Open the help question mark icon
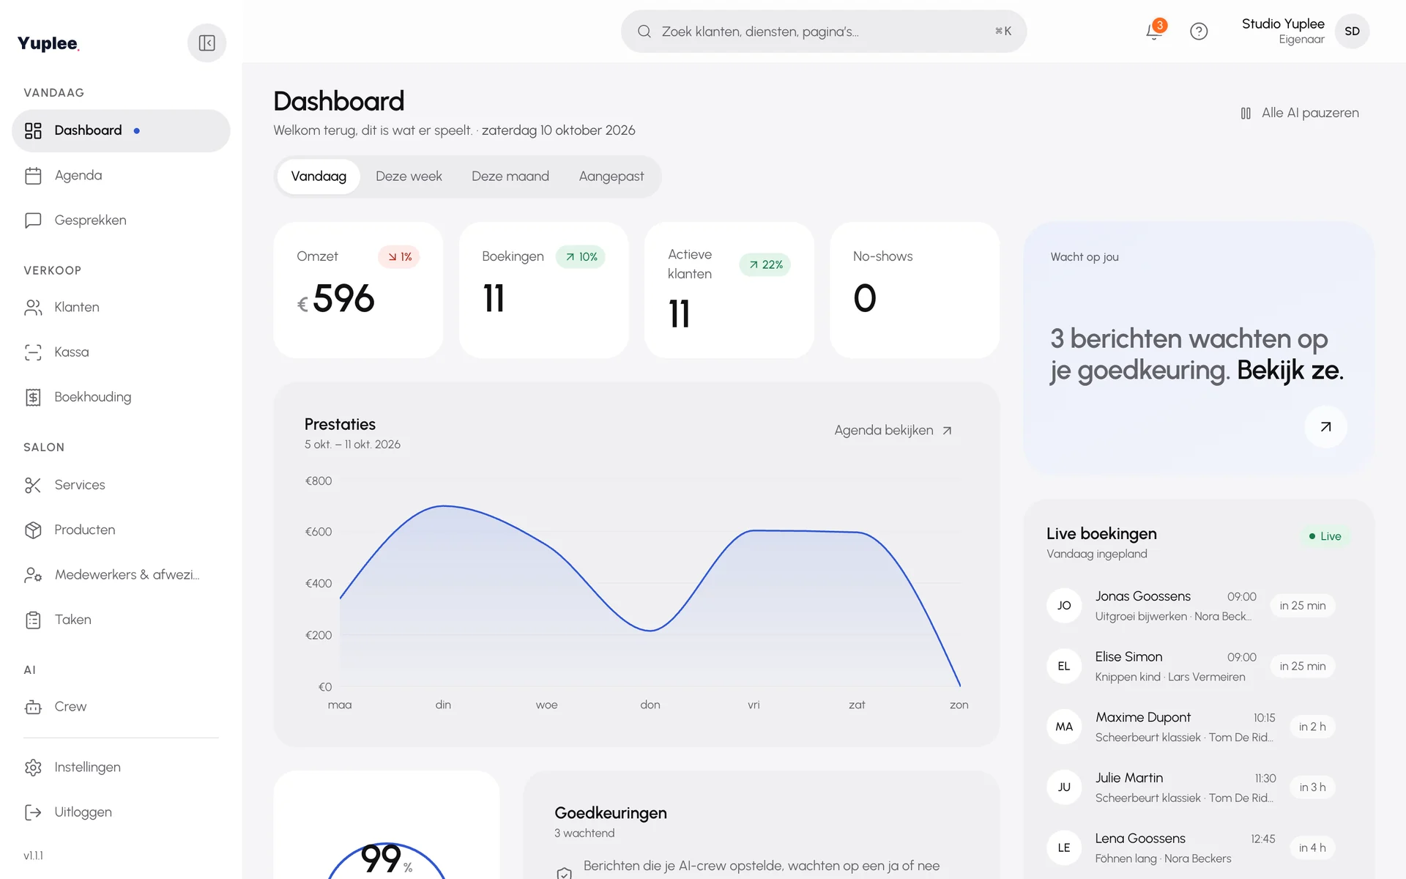Screen dimensions: 1406x879 1199,31
